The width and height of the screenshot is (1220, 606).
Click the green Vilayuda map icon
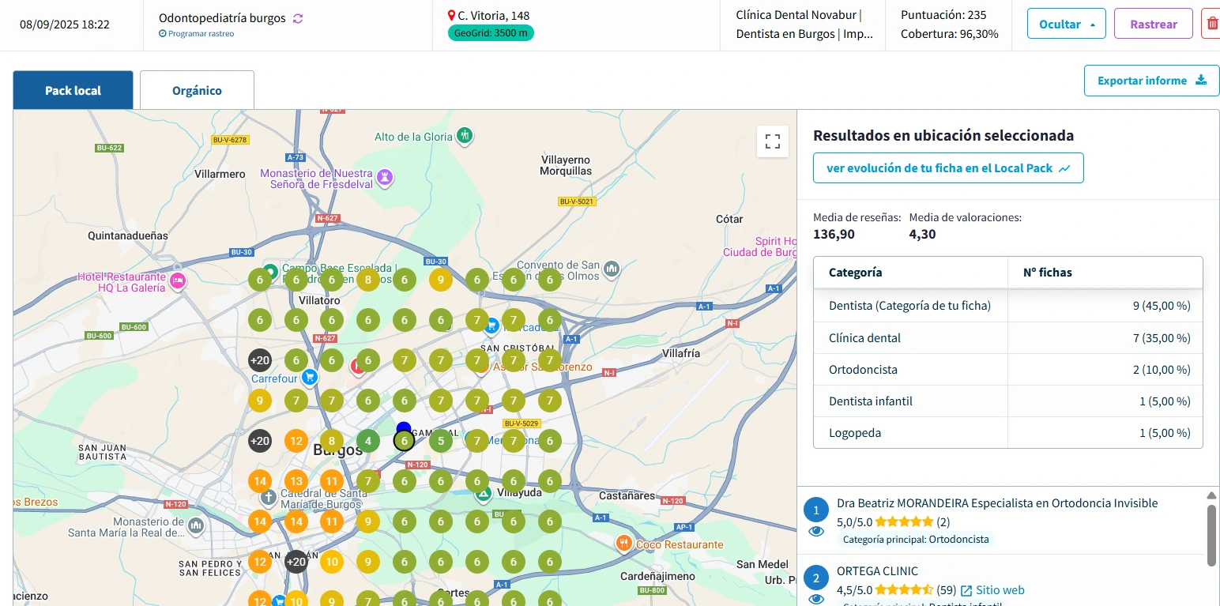[483, 495]
